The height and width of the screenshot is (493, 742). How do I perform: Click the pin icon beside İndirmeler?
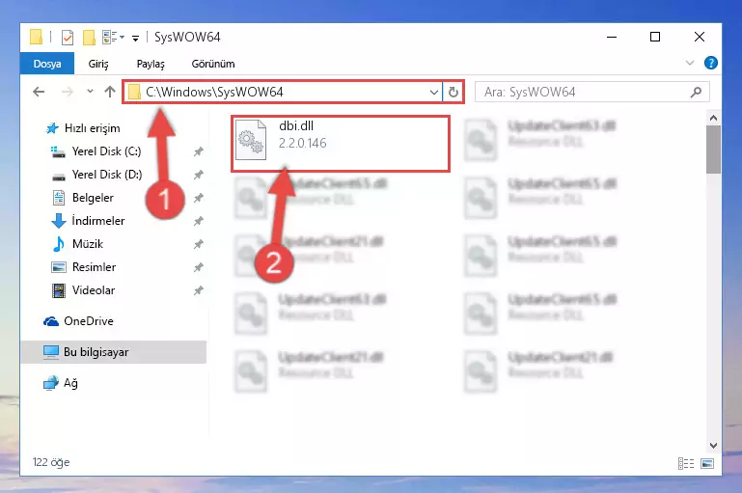tap(198, 221)
